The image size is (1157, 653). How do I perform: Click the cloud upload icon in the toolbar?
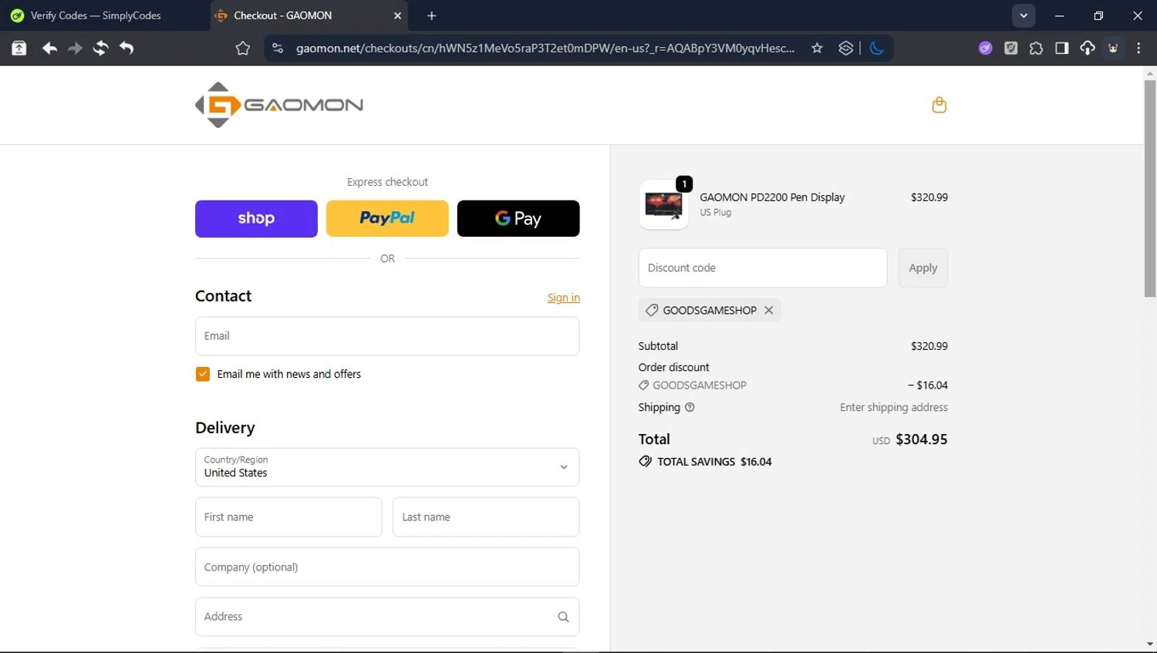point(1087,48)
